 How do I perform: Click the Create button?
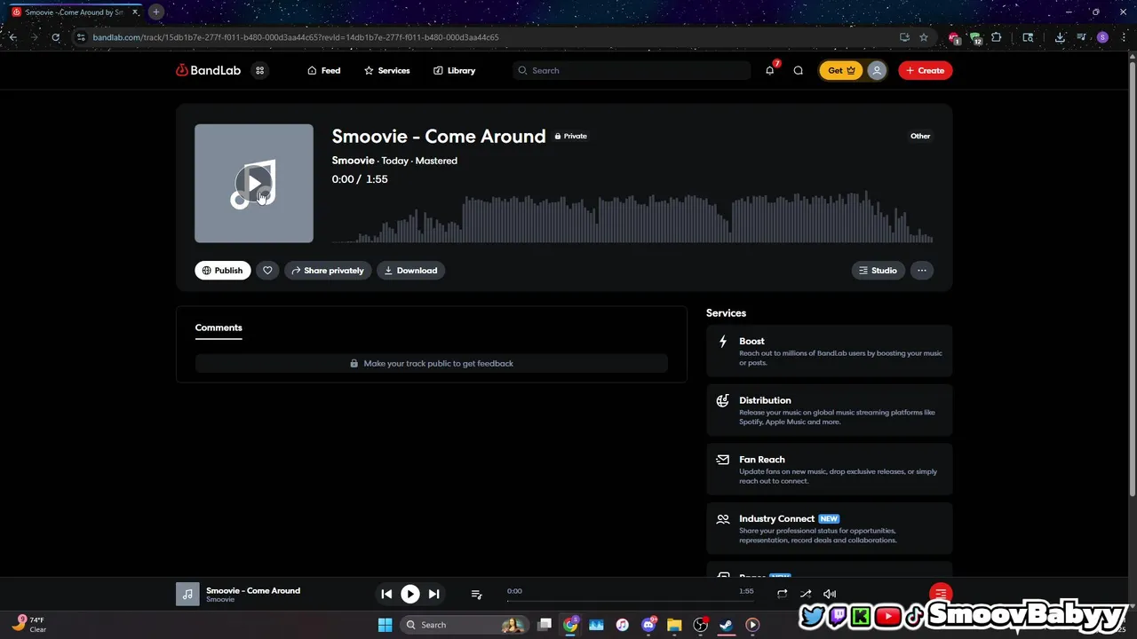(925, 70)
